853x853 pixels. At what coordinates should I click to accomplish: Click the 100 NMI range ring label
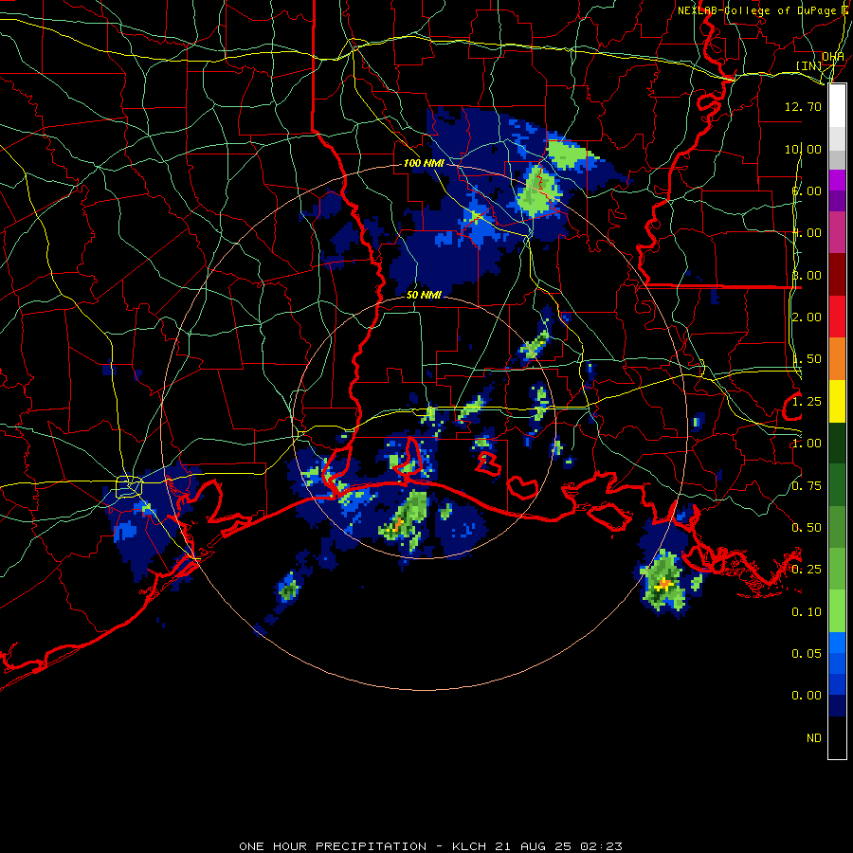tap(424, 163)
